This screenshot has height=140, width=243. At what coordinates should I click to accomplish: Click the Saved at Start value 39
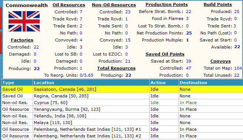tap(189, 61)
